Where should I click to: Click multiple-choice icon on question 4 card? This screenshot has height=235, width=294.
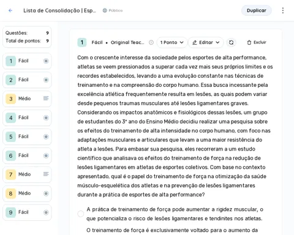[46, 117]
